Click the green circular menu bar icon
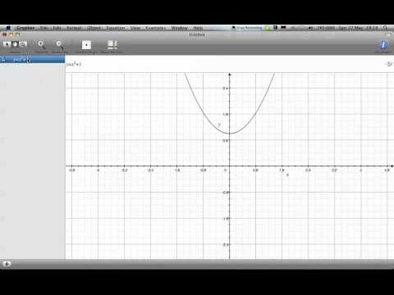The width and height of the screenshot is (394, 295). tap(268, 28)
